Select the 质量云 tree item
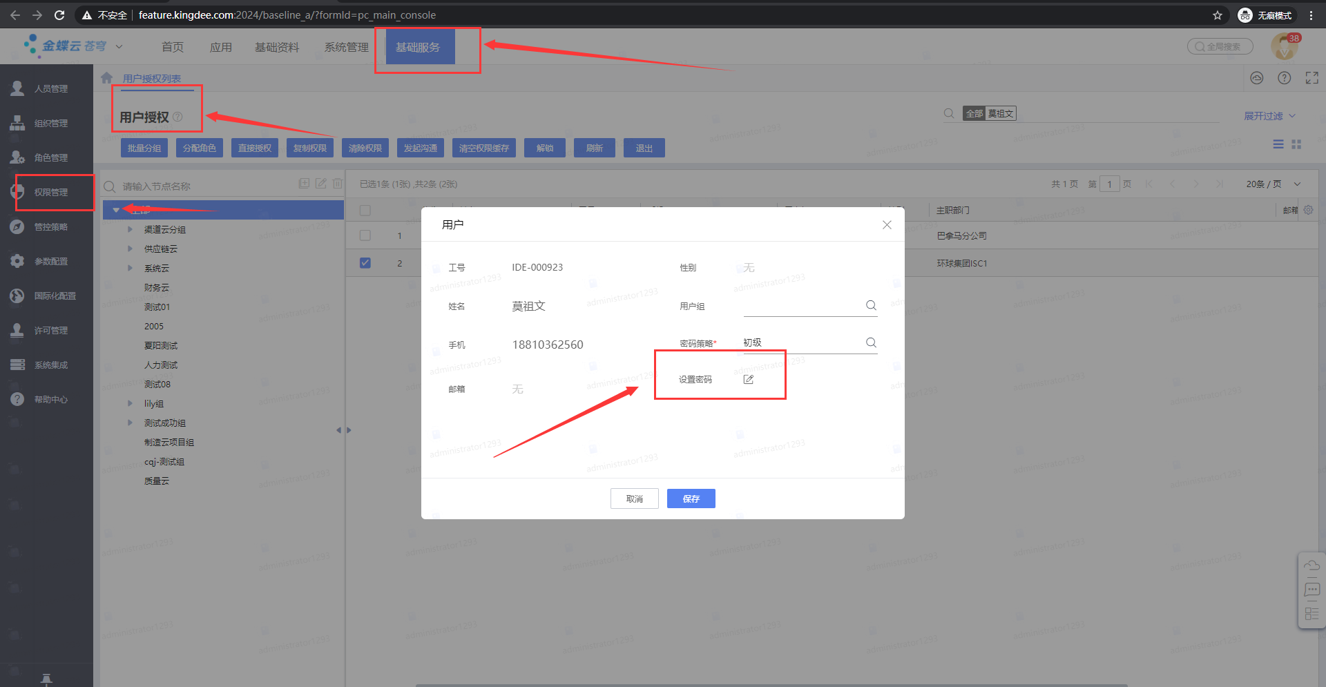 157,481
